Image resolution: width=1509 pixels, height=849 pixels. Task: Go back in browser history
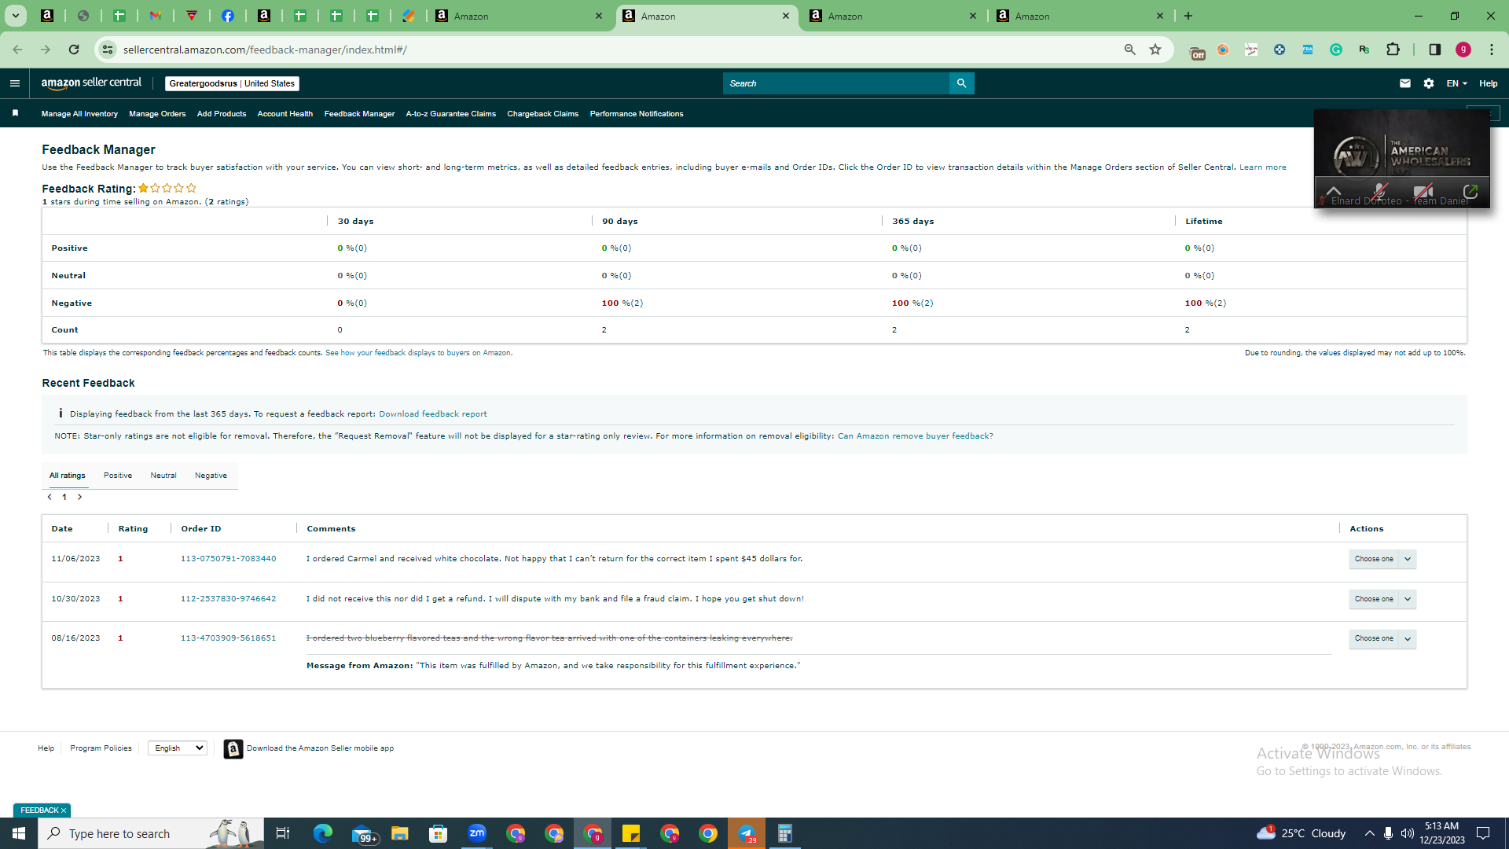(17, 50)
